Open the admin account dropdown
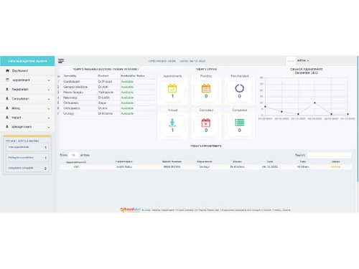This screenshot has width=359, height=269. click(x=303, y=61)
